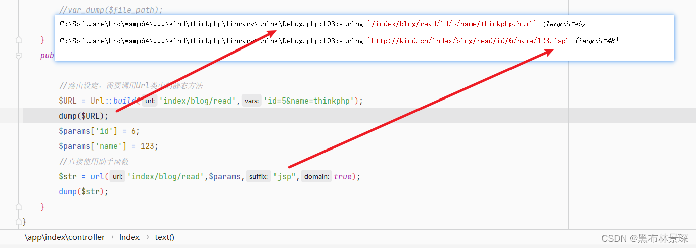Open the \app\index\controller breadcrumb
This screenshot has width=696, height=248.
tap(65, 237)
